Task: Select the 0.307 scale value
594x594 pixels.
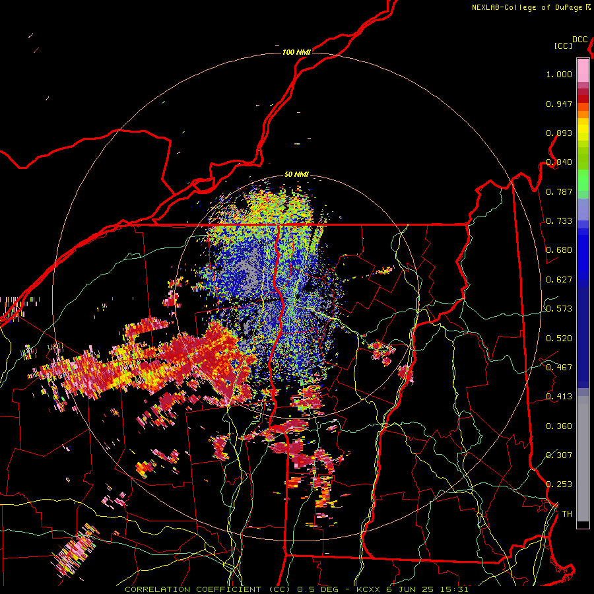Action: click(x=559, y=455)
